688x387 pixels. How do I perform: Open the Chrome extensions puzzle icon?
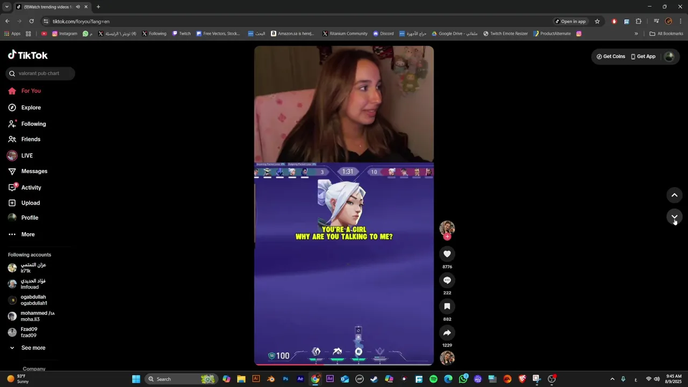pyautogui.click(x=639, y=21)
